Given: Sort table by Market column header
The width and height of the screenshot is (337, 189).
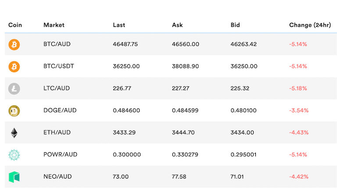Looking at the screenshot, I should 54,25.
